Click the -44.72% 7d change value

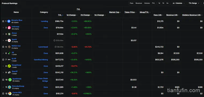pyautogui.click(x=88, y=47)
